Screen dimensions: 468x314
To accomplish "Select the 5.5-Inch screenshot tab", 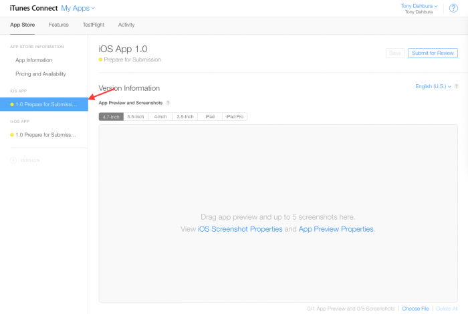I will pos(136,117).
